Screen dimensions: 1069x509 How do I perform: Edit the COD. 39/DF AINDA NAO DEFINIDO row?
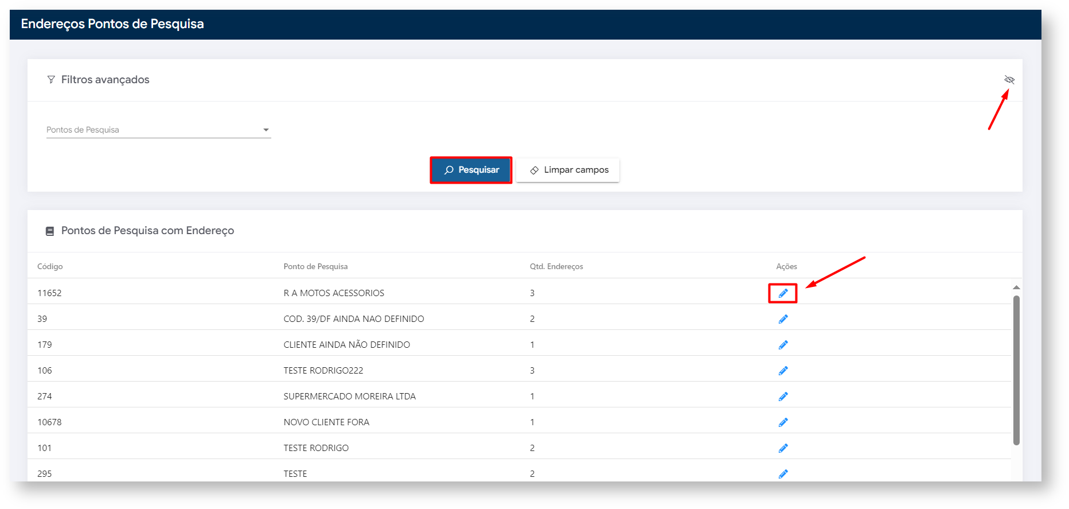click(783, 319)
